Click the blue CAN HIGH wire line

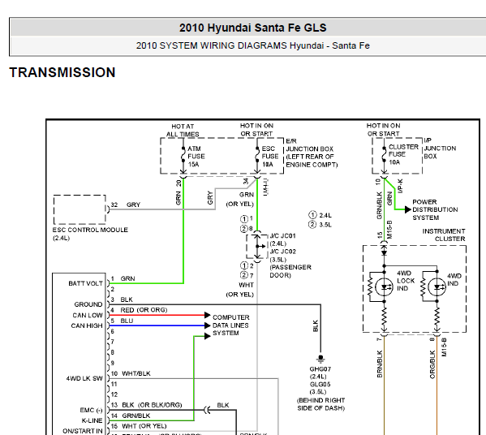tap(157, 325)
